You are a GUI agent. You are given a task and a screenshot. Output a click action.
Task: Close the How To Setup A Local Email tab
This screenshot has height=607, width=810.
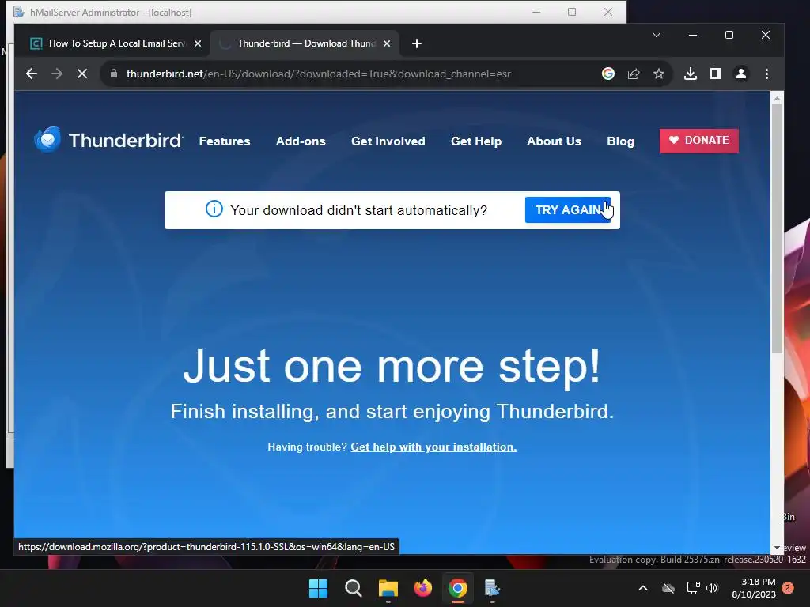[x=197, y=44]
